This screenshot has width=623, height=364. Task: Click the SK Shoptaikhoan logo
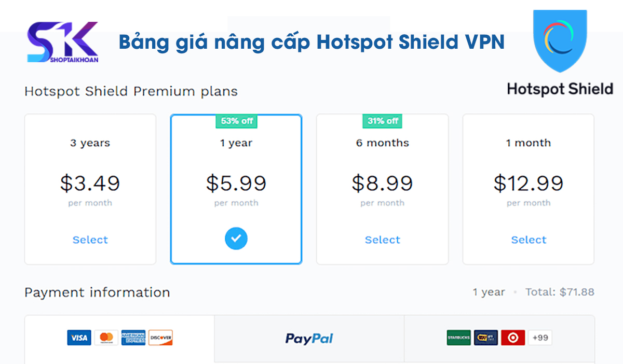pyautogui.click(x=61, y=42)
